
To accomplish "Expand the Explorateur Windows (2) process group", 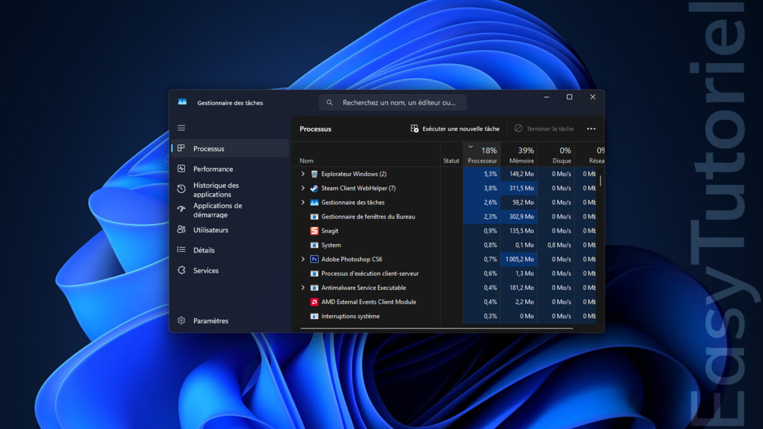I will pyautogui.click(x=303, y=174).
